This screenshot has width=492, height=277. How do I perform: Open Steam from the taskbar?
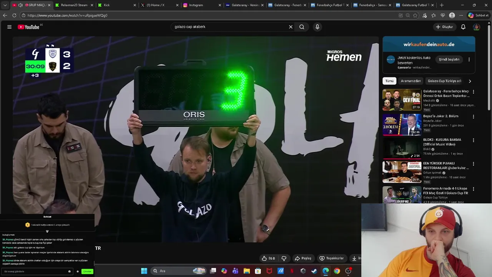tap(314, 271)
